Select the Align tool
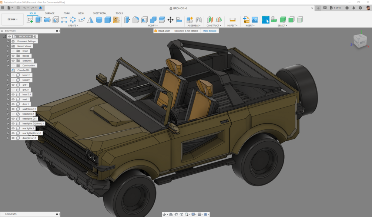Image resolution: width=372 pixels, height=217 pixels. coord(179,20)
